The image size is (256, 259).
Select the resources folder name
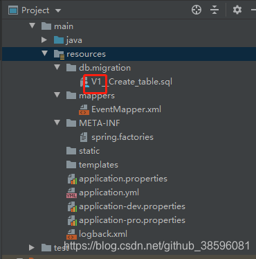86,54
